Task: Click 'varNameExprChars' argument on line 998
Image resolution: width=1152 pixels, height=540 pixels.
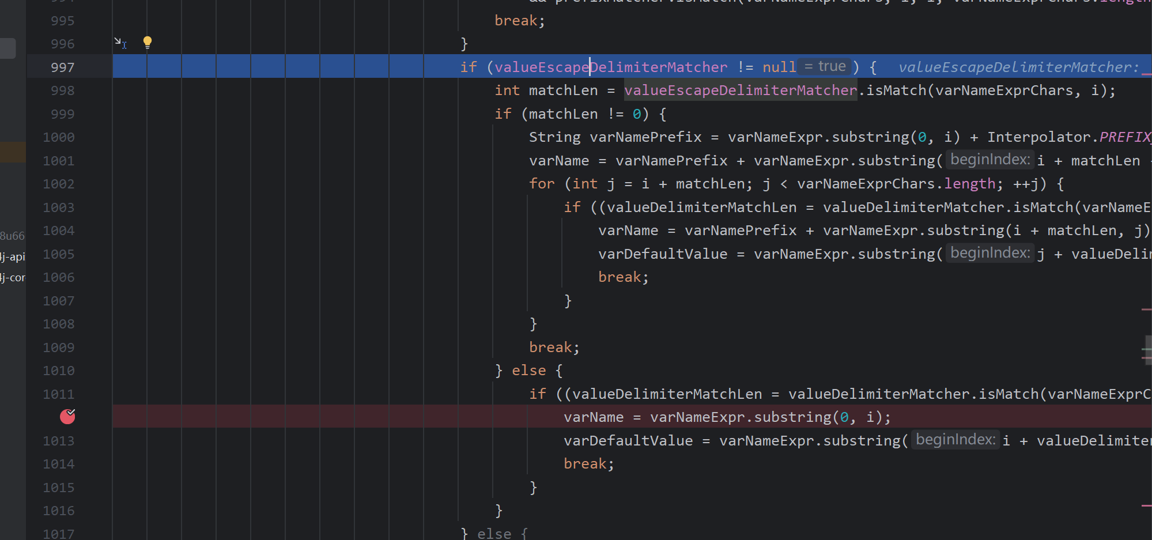Action: (x=1004, y=90)
